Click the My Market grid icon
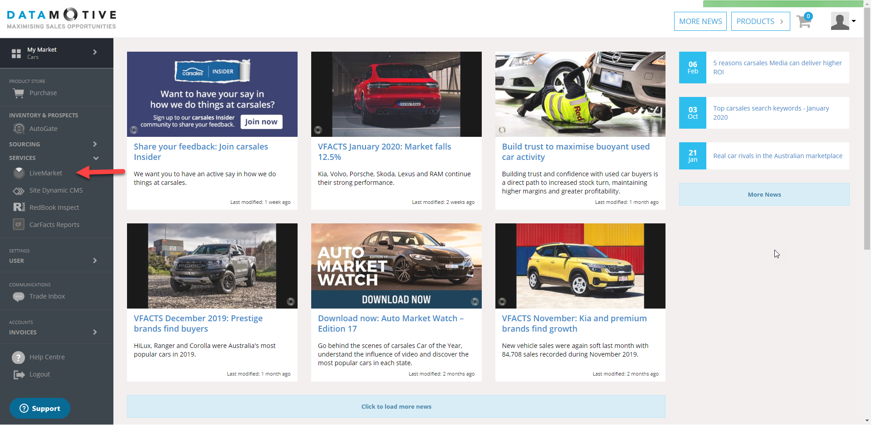Viewport: 871px width, 425px height. [16, 53]
